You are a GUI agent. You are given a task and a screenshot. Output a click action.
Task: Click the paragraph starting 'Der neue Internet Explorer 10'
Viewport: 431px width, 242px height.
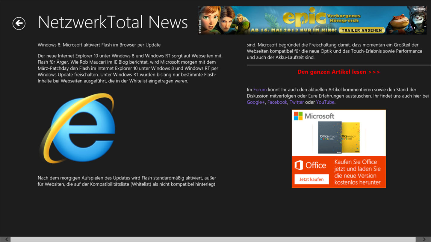[x=129, y=68]
